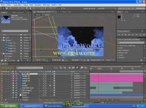146x108 pixels.
Task: Click the current time indicator on the timeline
Action: [98, 69]
